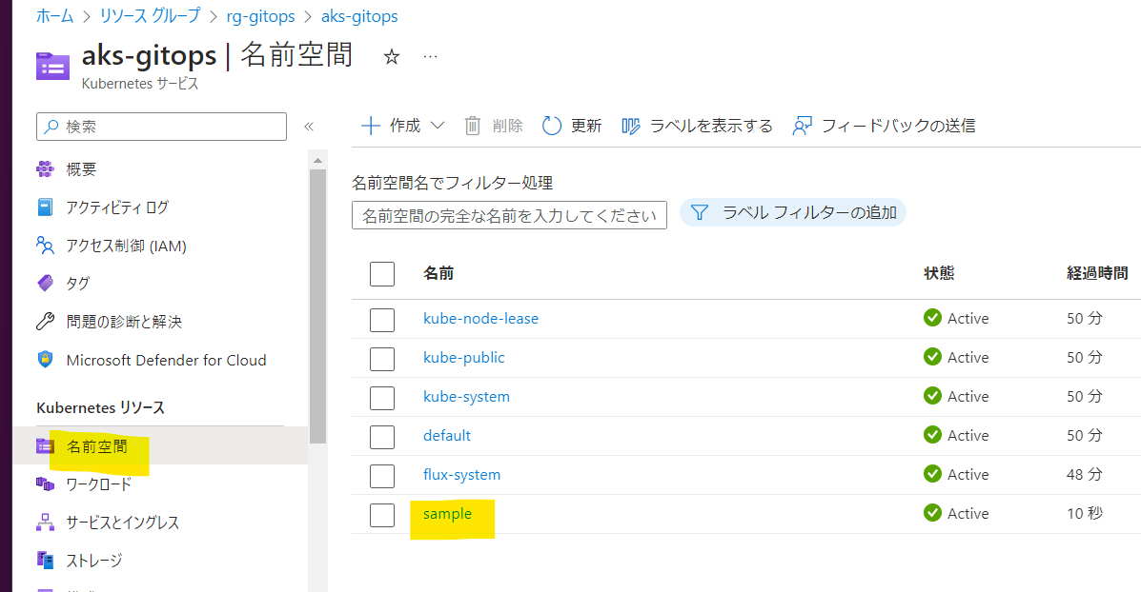This screenshot has height=592, width=1141.
Task: Click the rg-gitops breadcrumb link
Action: [x=260, y=16]
